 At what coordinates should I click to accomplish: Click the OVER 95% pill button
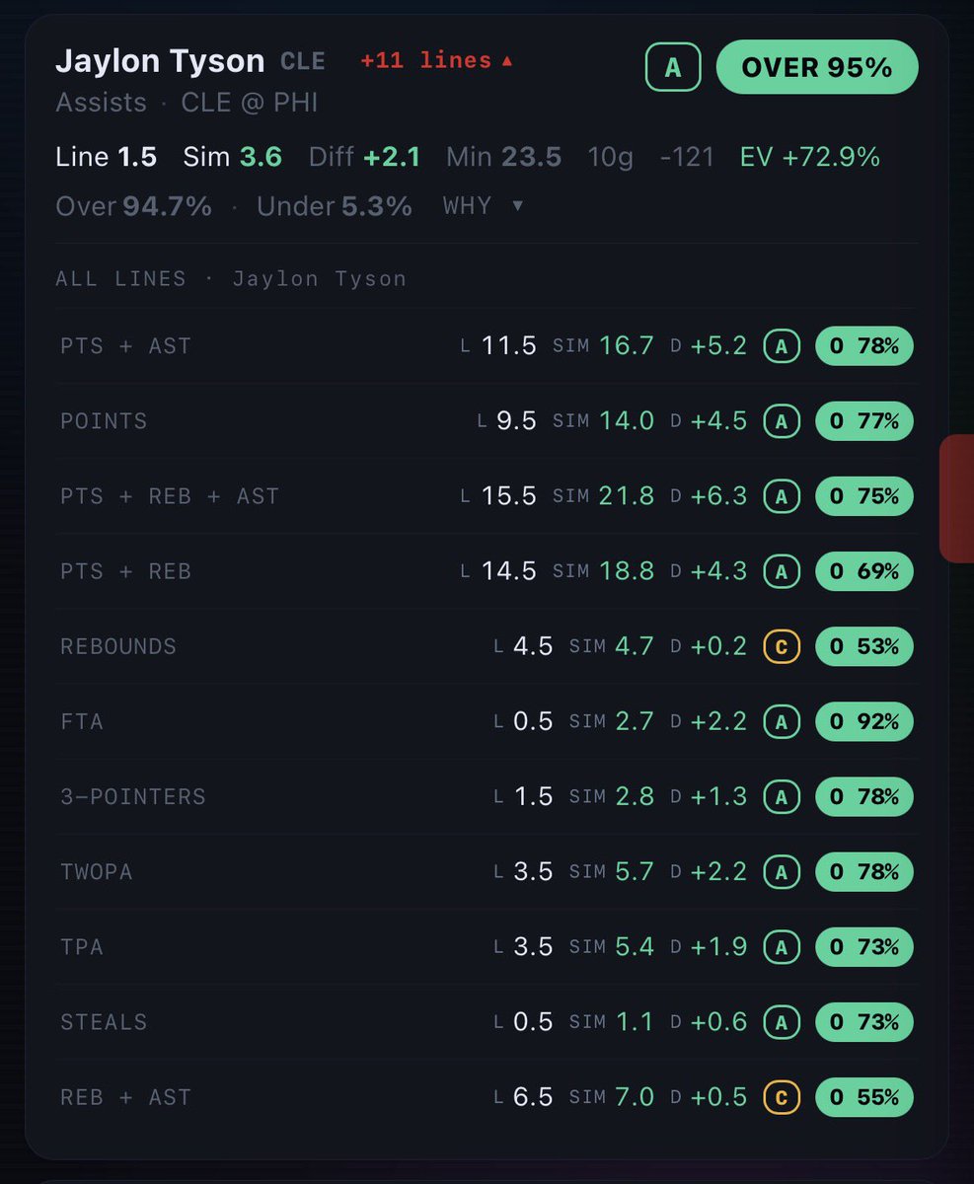tap(817, 67)
